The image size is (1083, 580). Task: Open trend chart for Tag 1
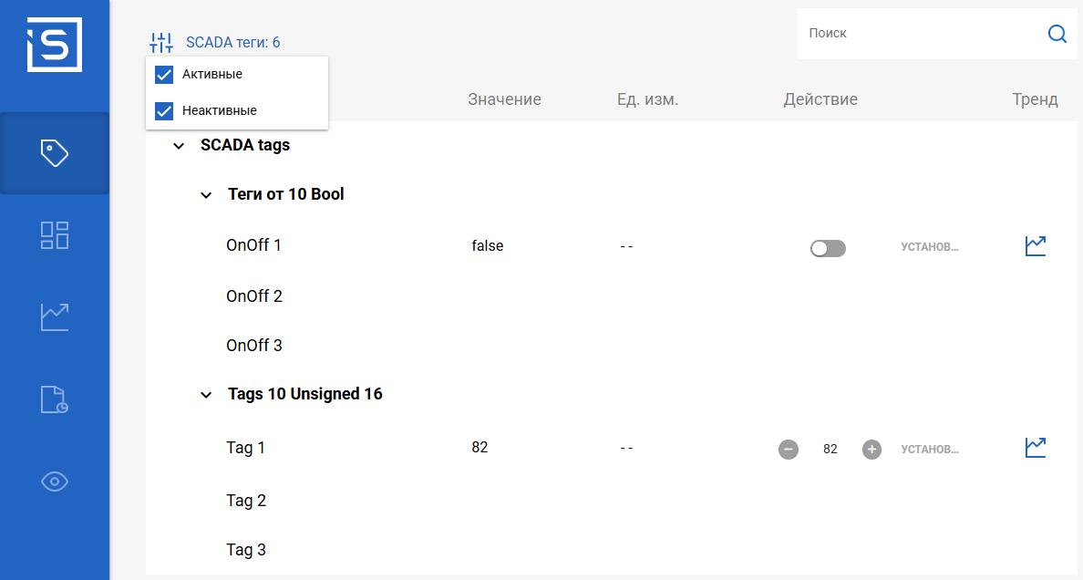pos(1036,447)
